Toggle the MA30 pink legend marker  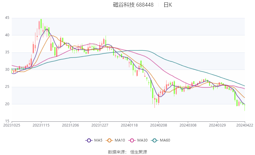132,140
